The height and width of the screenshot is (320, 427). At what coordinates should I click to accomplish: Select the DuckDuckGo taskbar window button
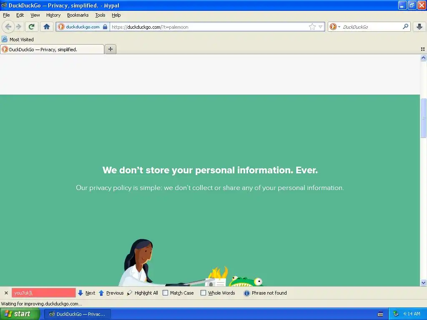pos(78,314)
